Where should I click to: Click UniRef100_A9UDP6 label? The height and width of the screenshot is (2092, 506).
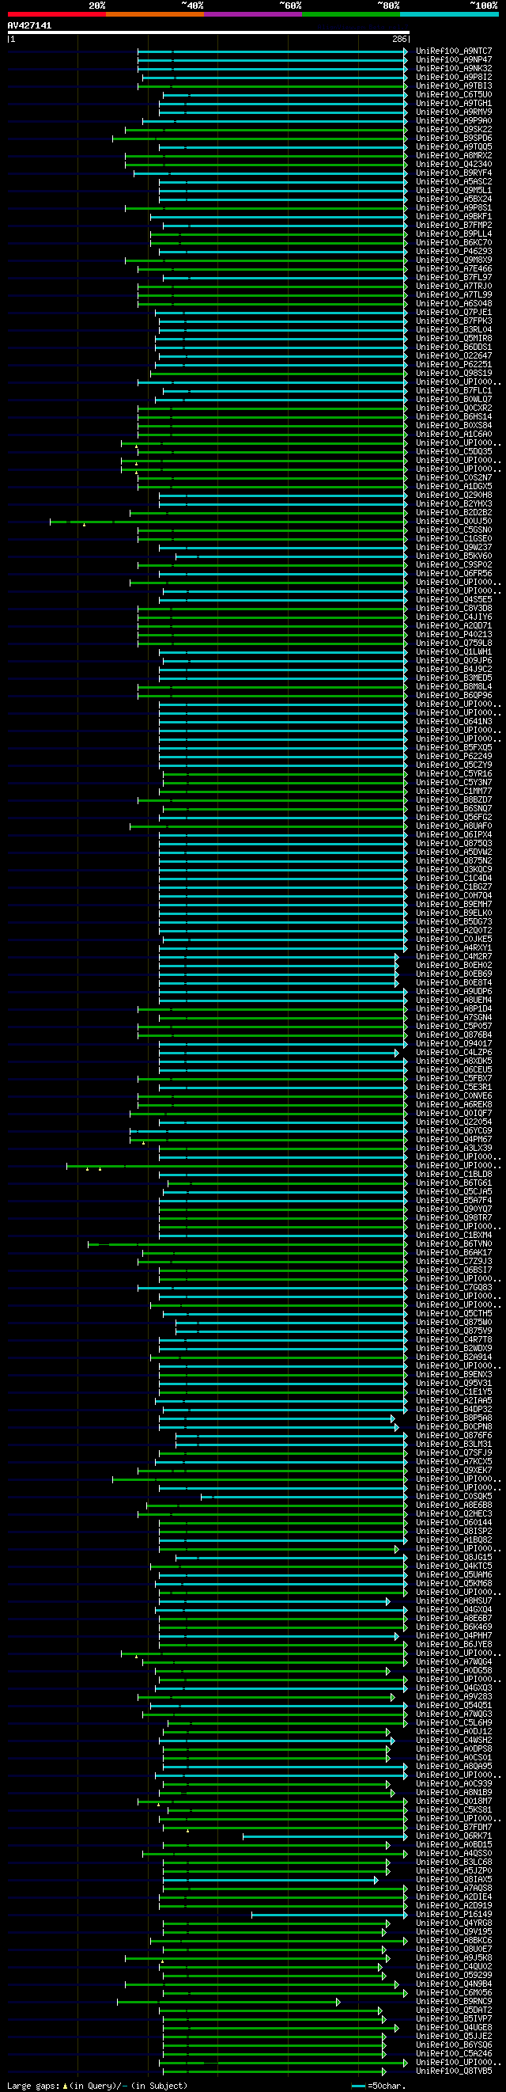click(x=454, y=992)
